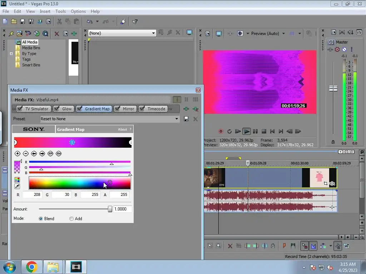Click the Cut scissors icon in toolbar

(x=60, y=21)
